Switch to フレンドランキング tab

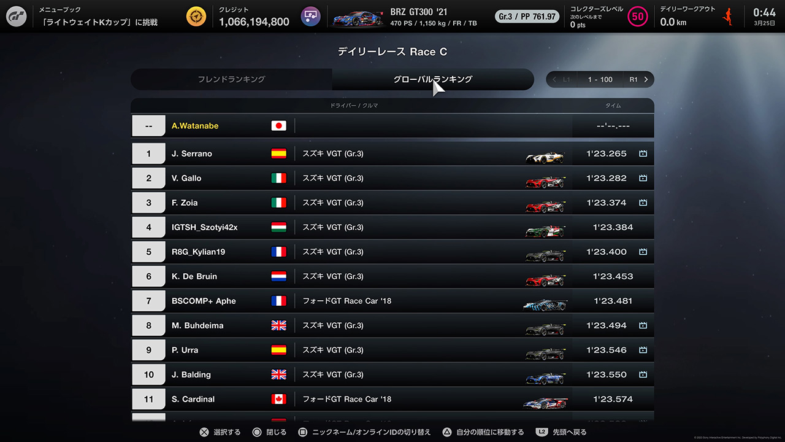pos(231,79)
